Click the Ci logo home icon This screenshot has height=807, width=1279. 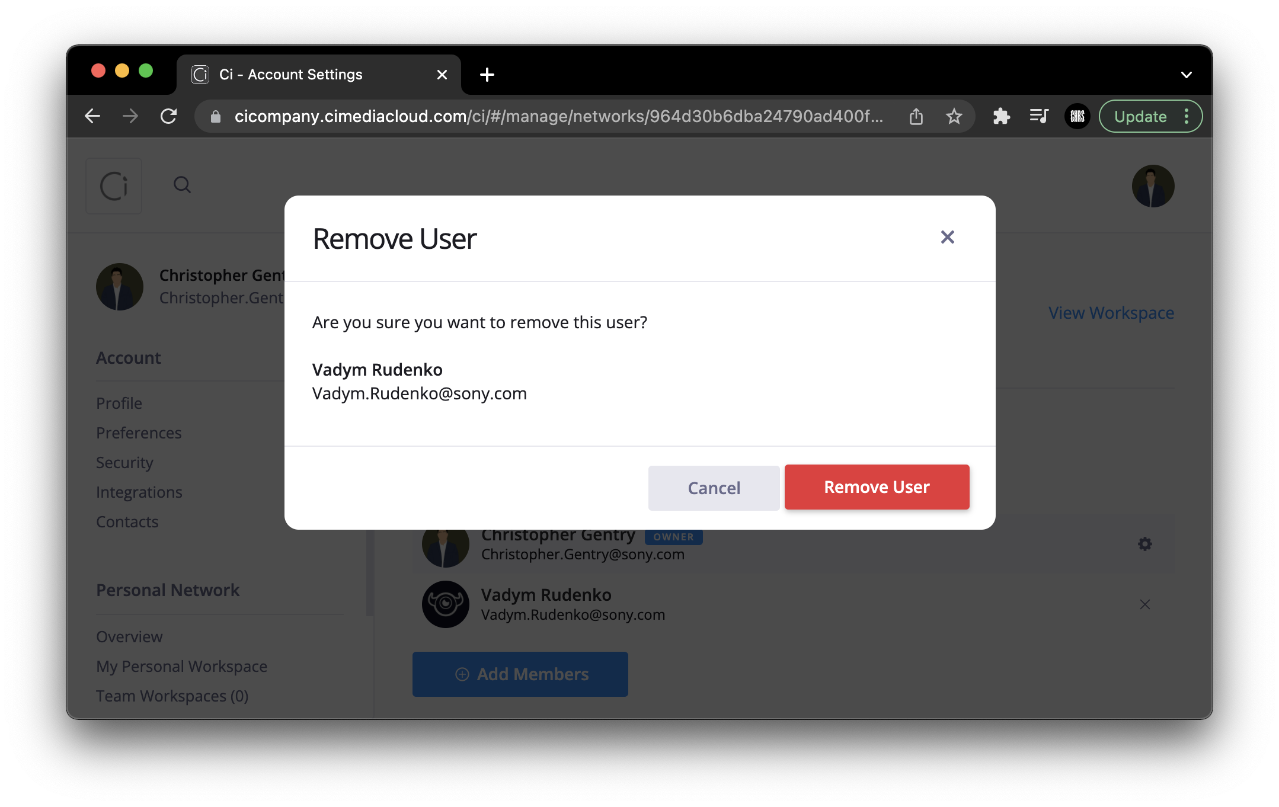pyautogui.click(x=114, y=186)
